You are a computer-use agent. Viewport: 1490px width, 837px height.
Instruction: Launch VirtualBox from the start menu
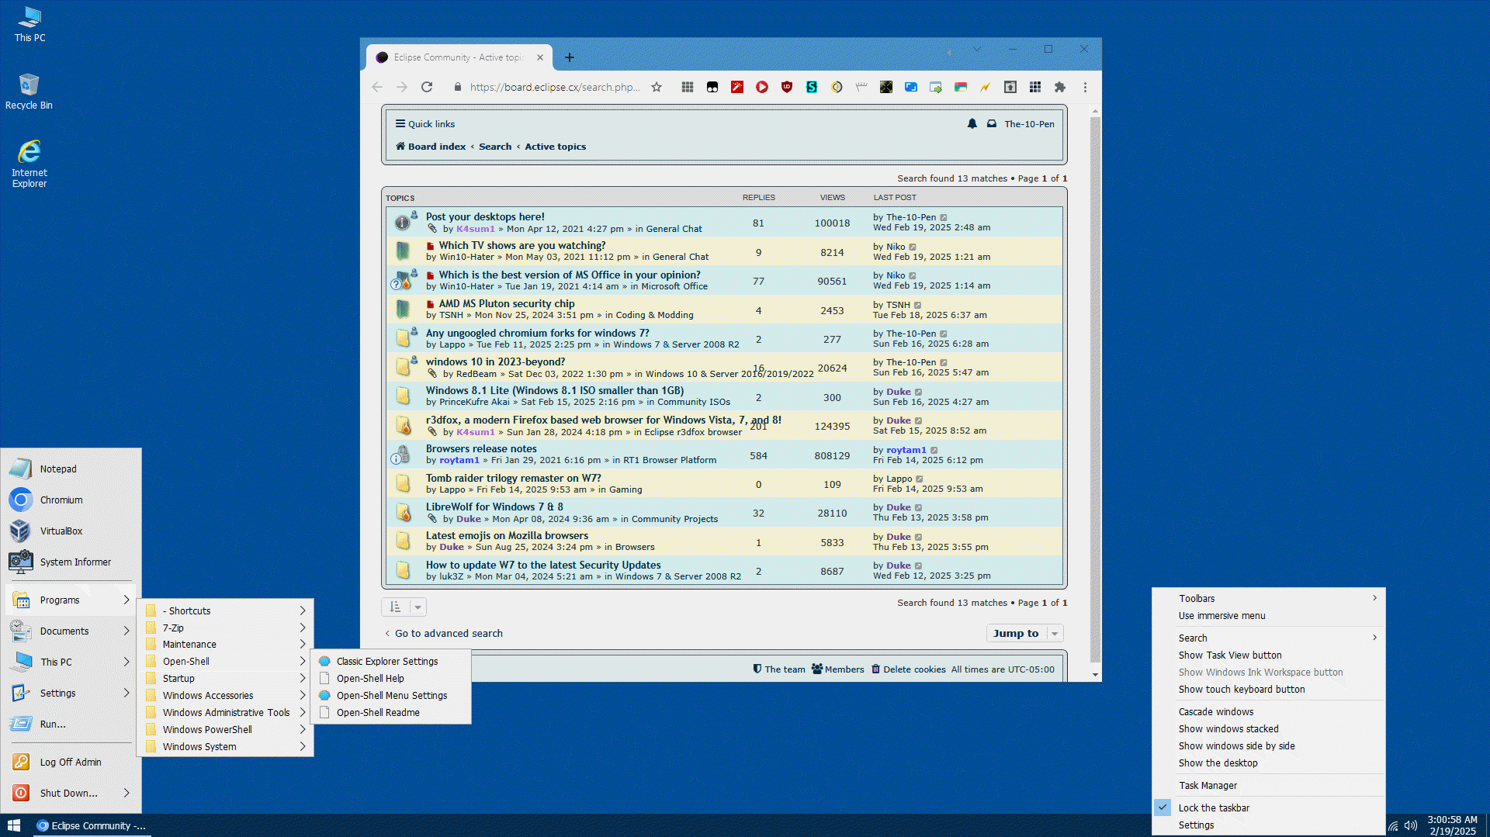pyautogui.click(x=61, y=531)
